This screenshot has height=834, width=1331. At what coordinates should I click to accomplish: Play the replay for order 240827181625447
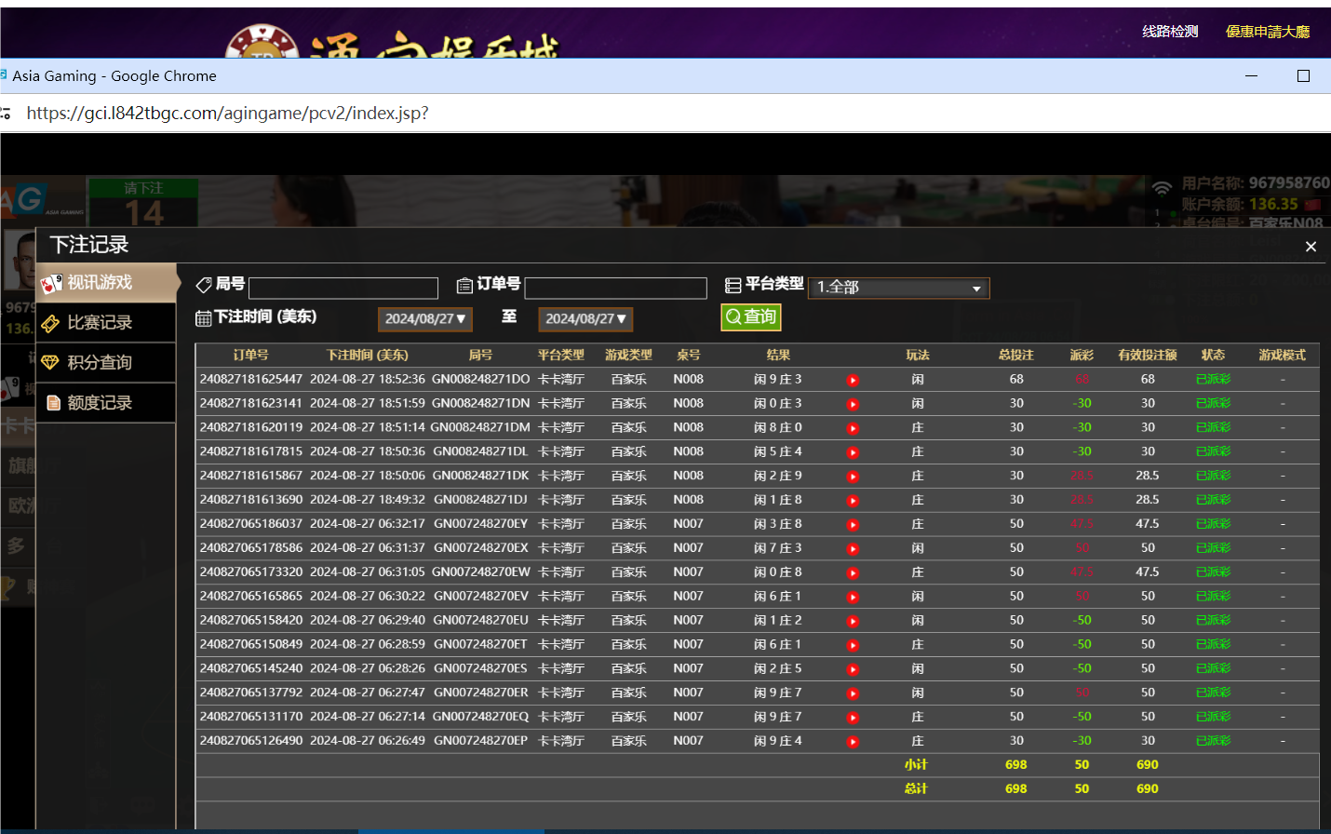[x=853, y=379]
